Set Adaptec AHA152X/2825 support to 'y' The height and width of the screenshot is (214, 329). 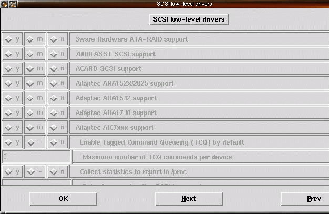coord(12,83)
